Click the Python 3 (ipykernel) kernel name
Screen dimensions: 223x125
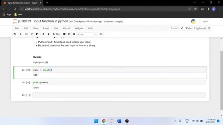(196, 28)
